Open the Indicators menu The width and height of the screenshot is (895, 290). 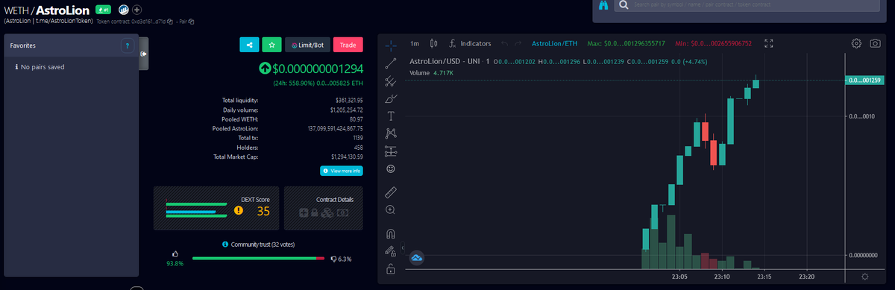[469, 43]
